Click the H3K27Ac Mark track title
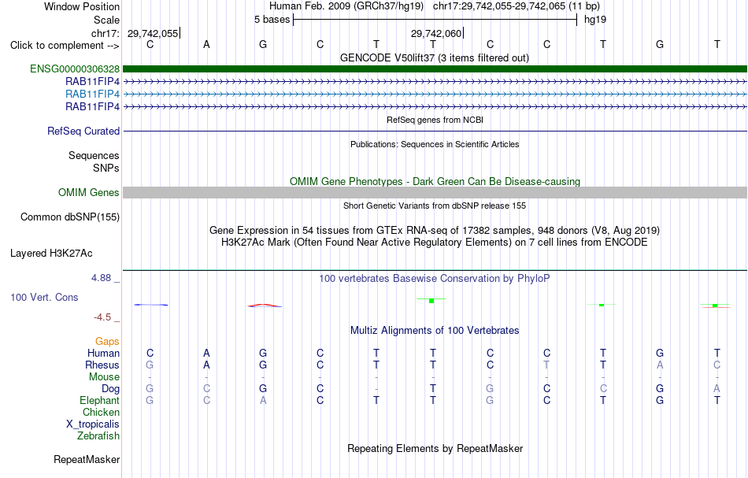The width and height of the screenshot is (748, 478). [435, 243]
